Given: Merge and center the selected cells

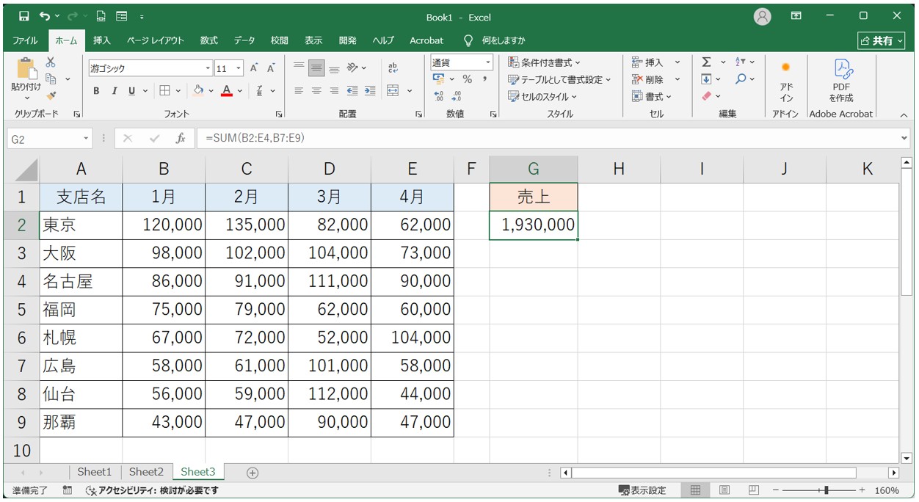Looking at the screenshot, I should (x=393, y=91).
